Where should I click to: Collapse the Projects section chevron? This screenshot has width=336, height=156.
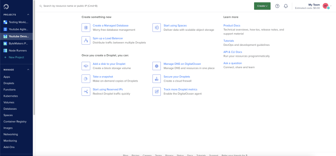coord(28,15)
